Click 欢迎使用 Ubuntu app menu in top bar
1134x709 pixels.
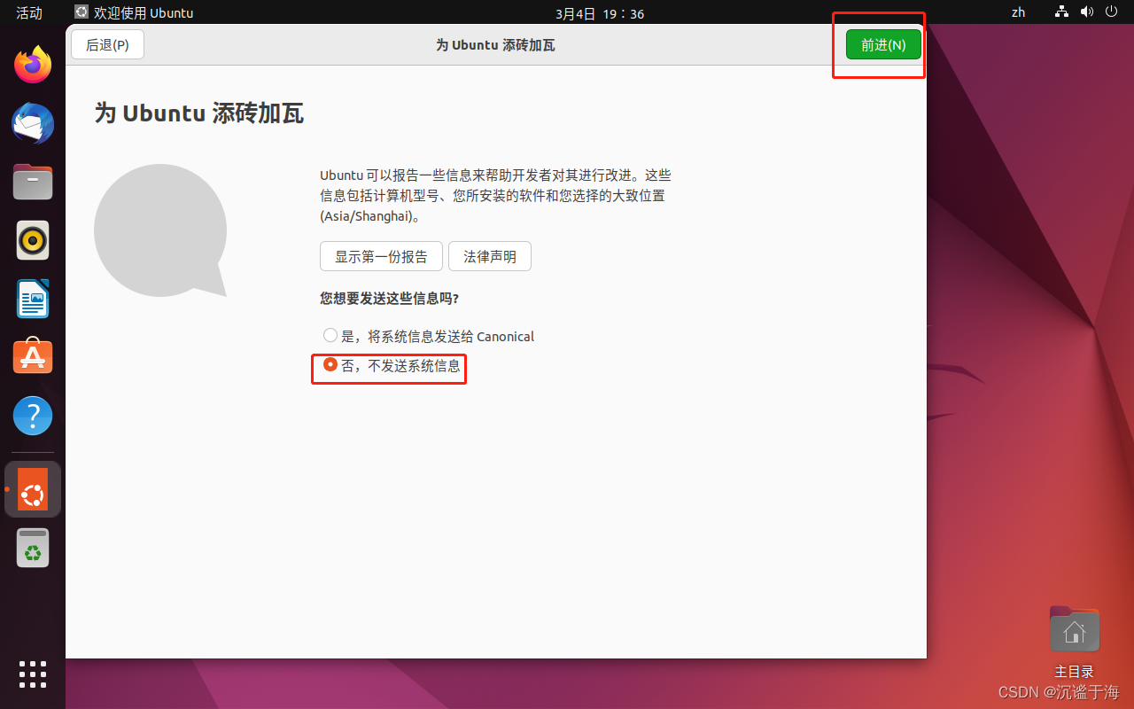pyautogui.click(x=134, y=12)
